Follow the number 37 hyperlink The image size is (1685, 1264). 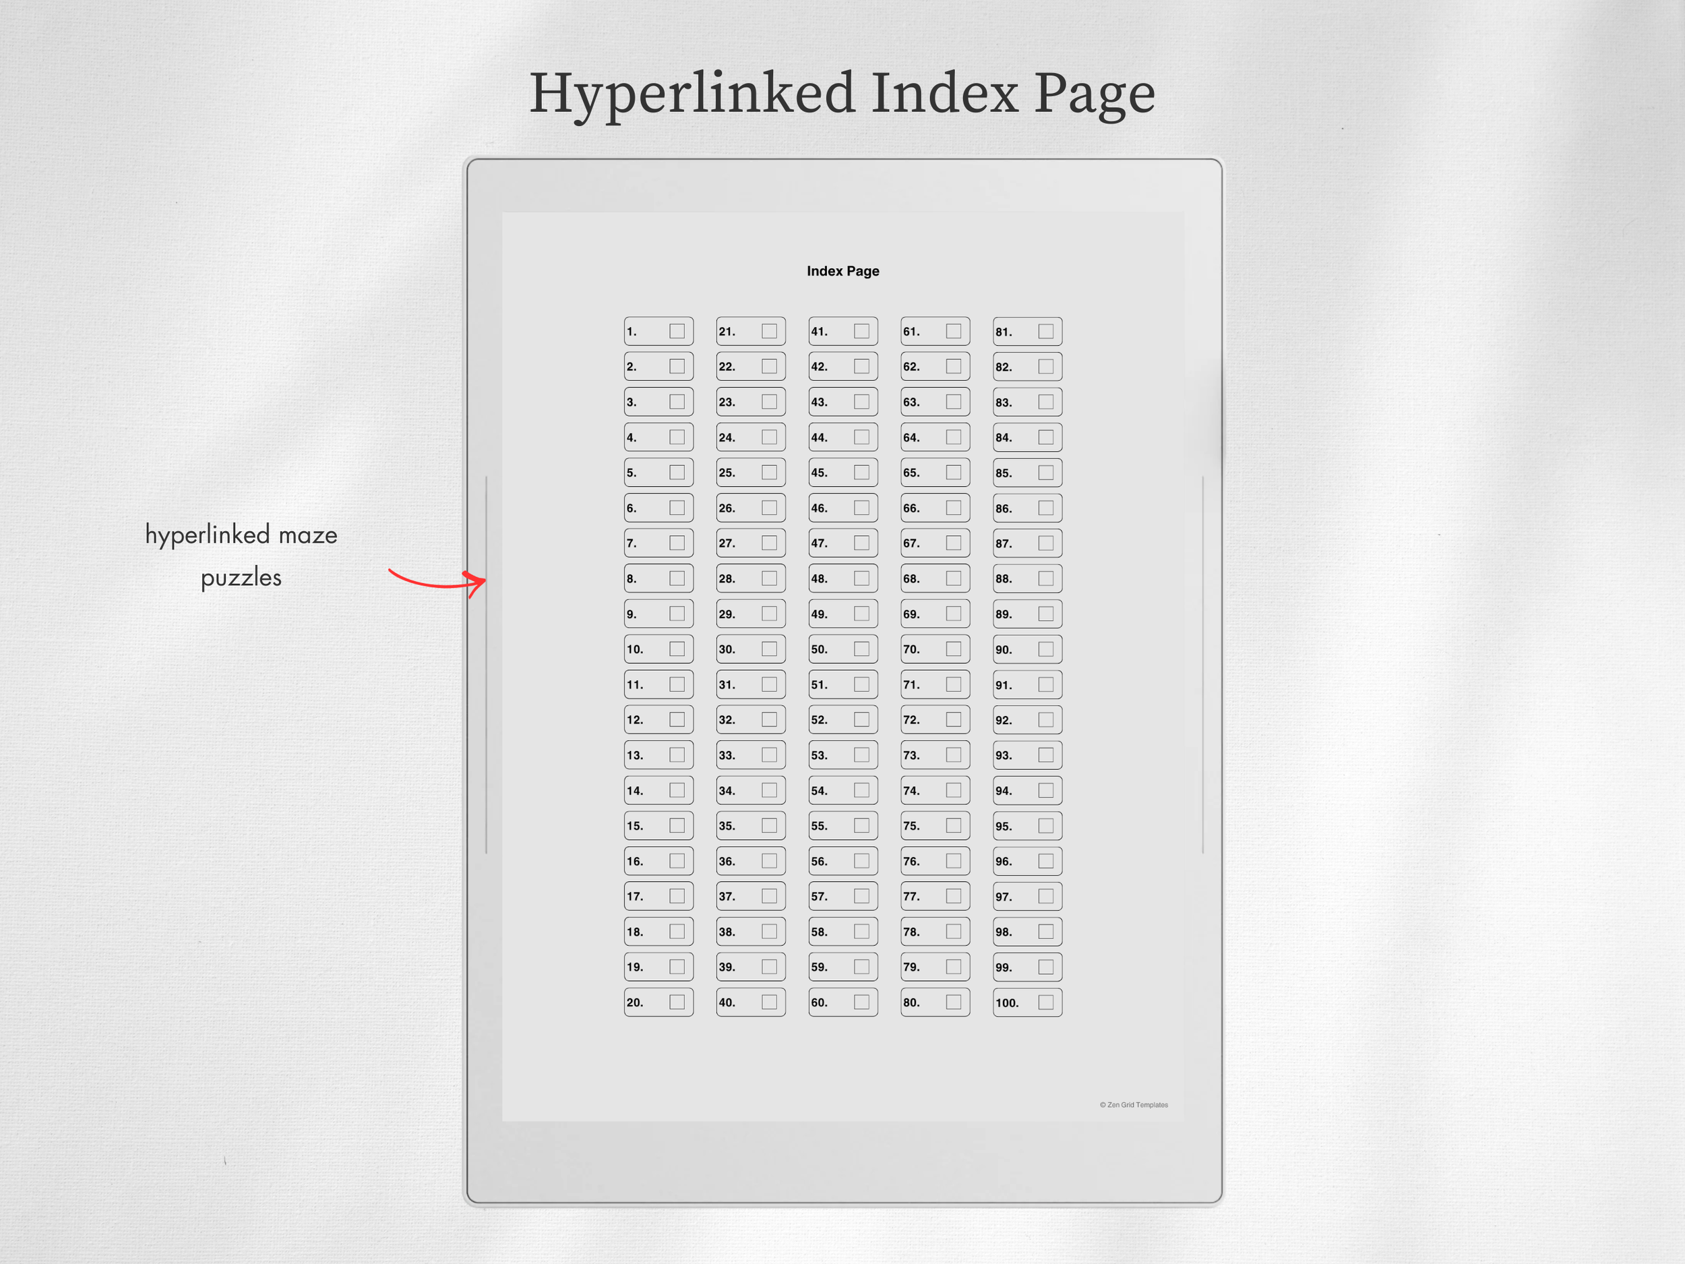click(727, 897)
